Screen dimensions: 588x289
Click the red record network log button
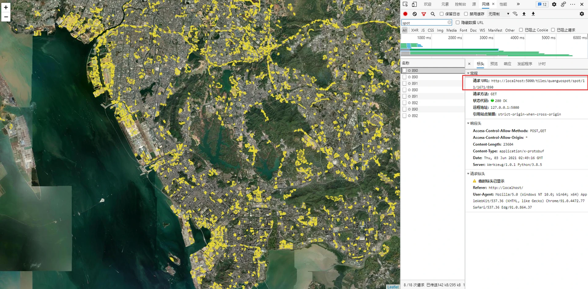405,14
